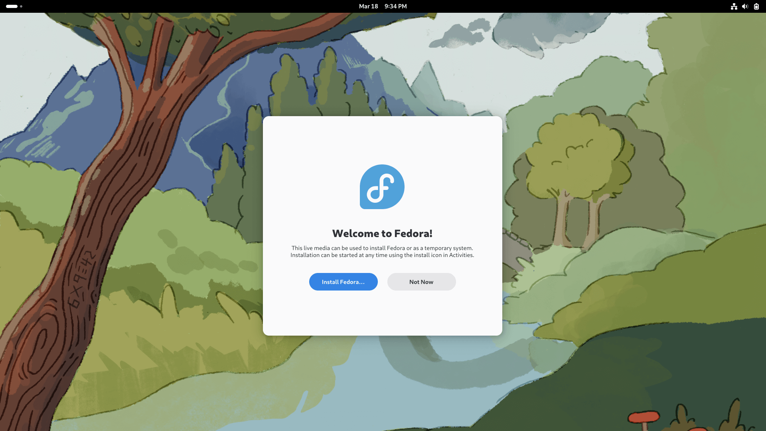Open the Activities overview pill indicator
766x431 pixels.
click(x=14, y=6)
